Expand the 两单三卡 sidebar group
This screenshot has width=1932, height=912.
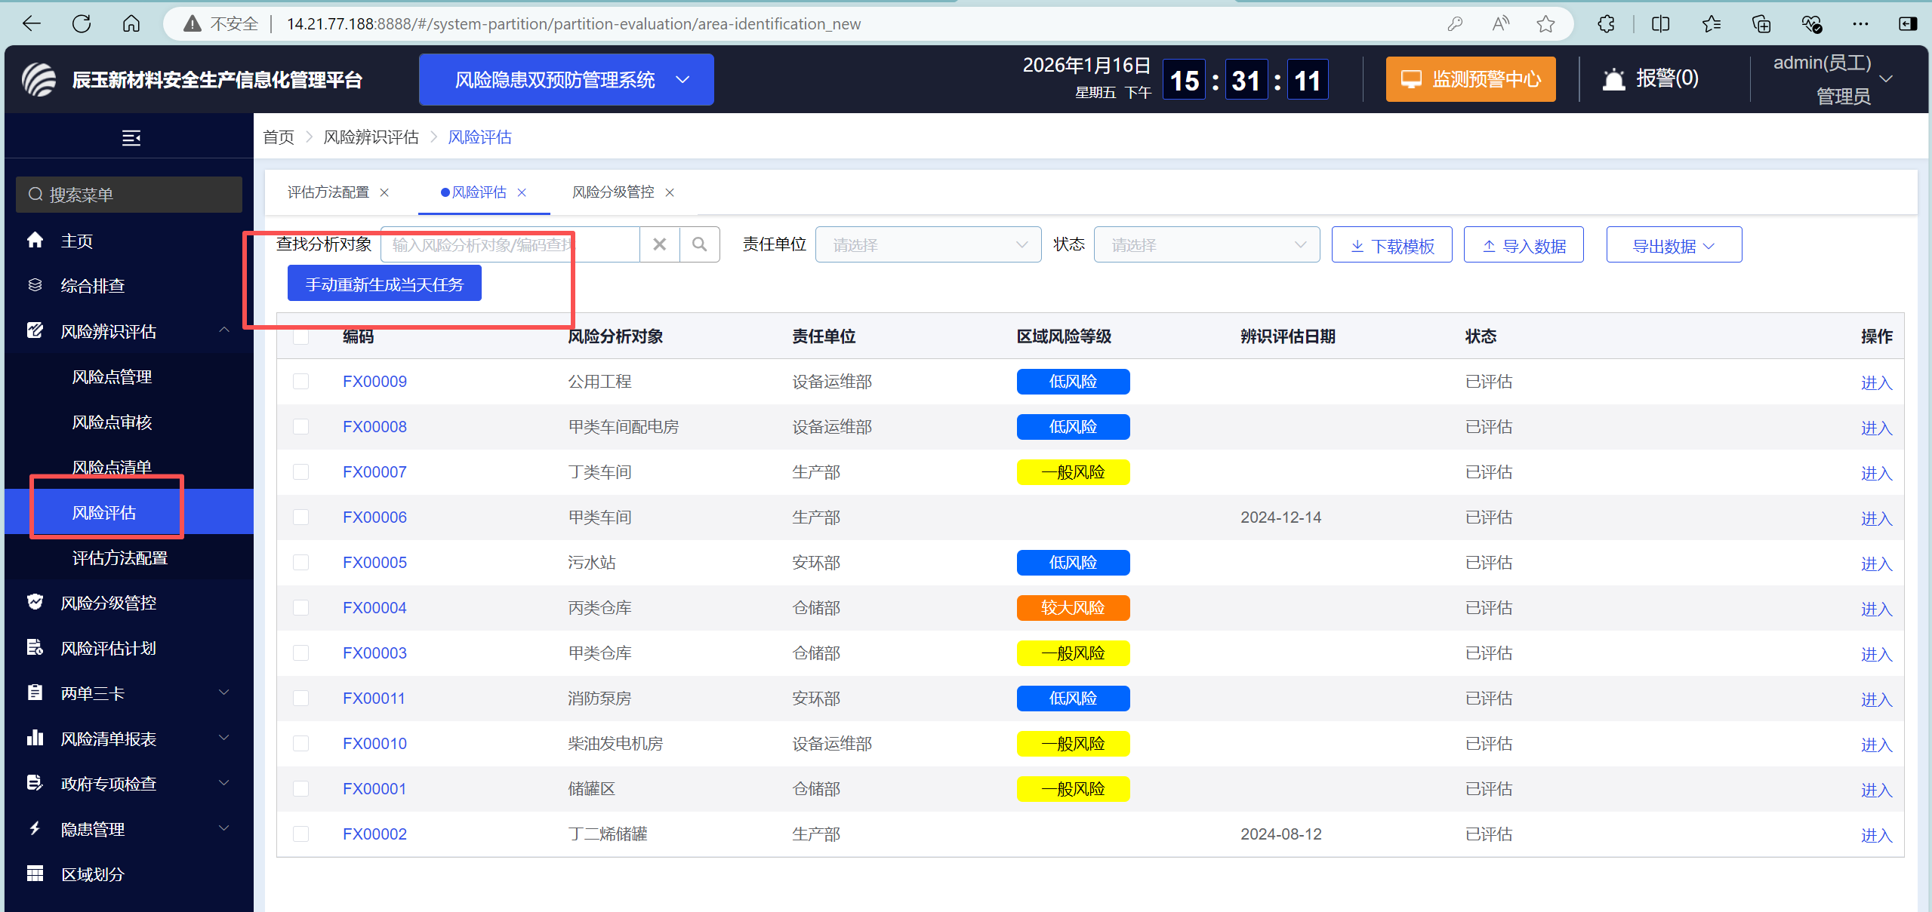click(129, 693)
